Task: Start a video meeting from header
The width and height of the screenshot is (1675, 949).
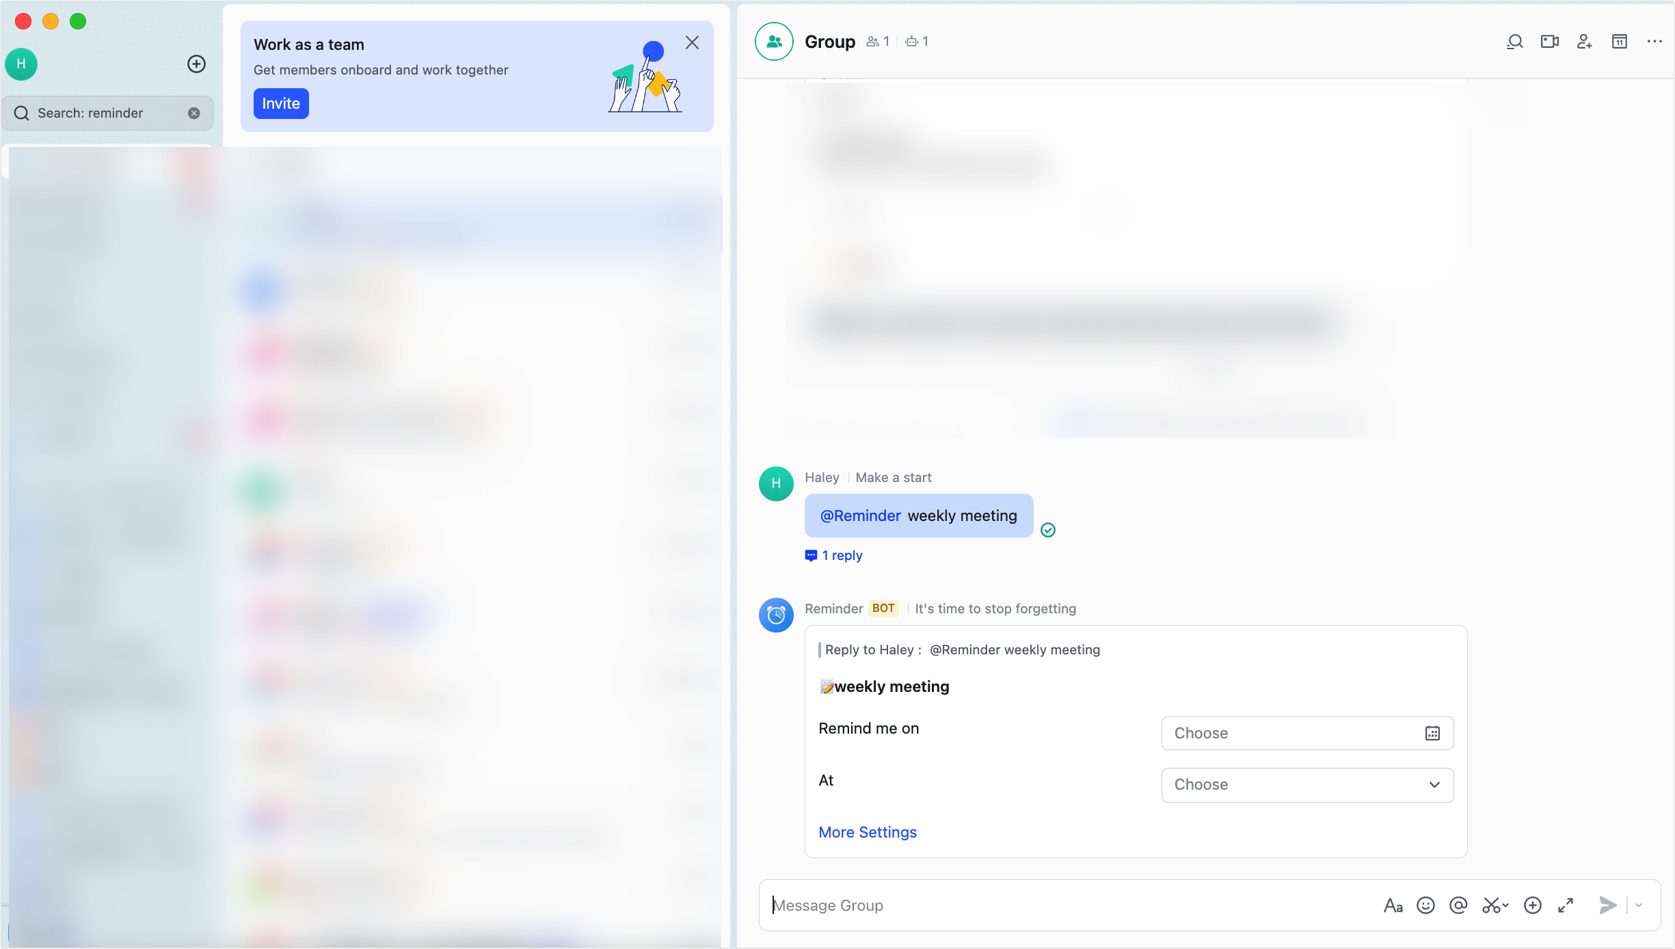Action: tap(1549, 42)
